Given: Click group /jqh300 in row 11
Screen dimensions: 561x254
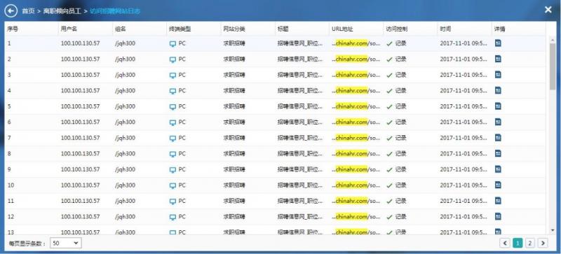Looking at the screenshot, I should 126,201.
